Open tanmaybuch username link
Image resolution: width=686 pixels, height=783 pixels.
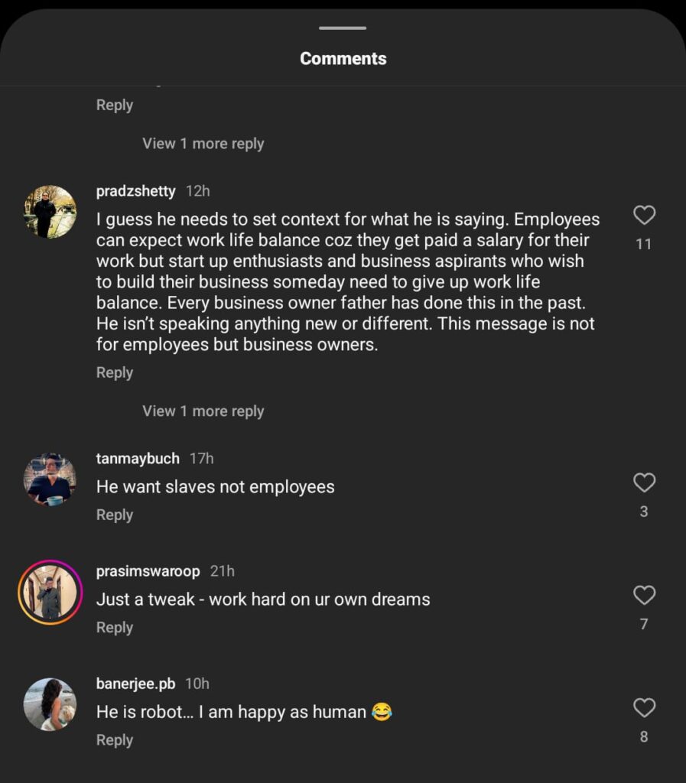(x=138, y=459)
